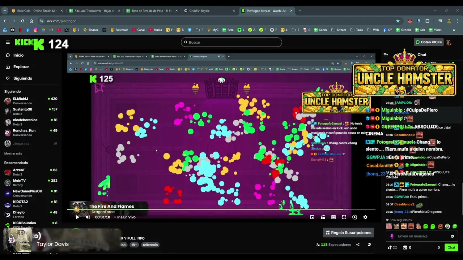This screenshot has width=463, height=260.
Task: Open NewGamePlusOK recommended channel
Action: click(x=31, y=193)
